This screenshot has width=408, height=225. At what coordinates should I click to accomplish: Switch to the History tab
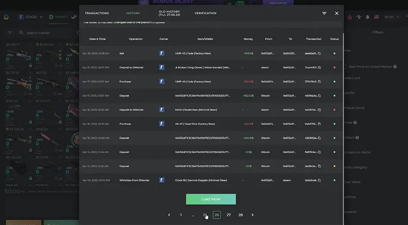(133, 13)
